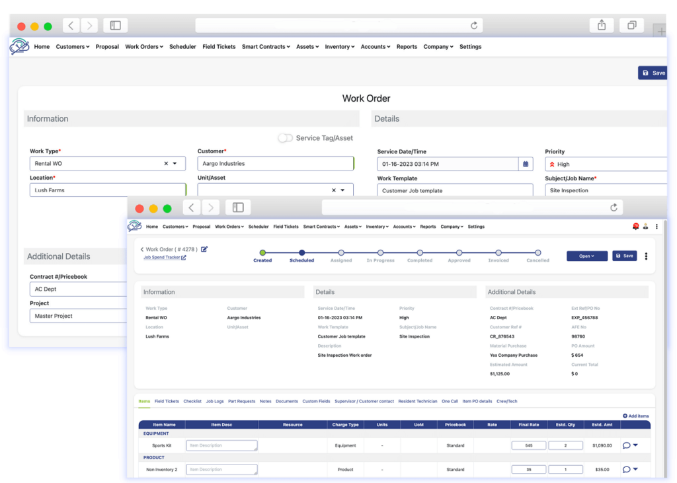
Task: Expand the Unit/Asset dropdown
Action: coord(342,190)
